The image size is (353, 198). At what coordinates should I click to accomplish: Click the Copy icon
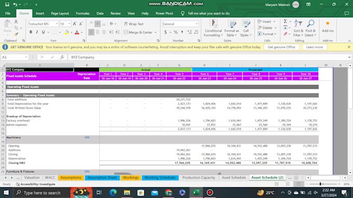[16, 28]
